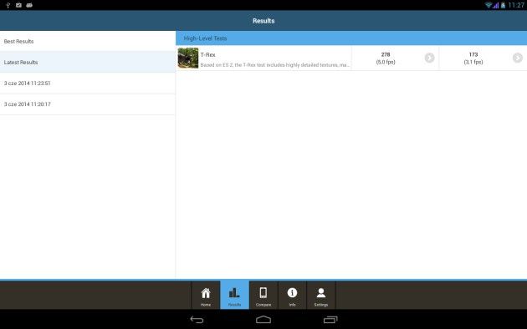527x329 pixels.
Task: Expand details arrow for 278 score
Action: coord(429,58)
